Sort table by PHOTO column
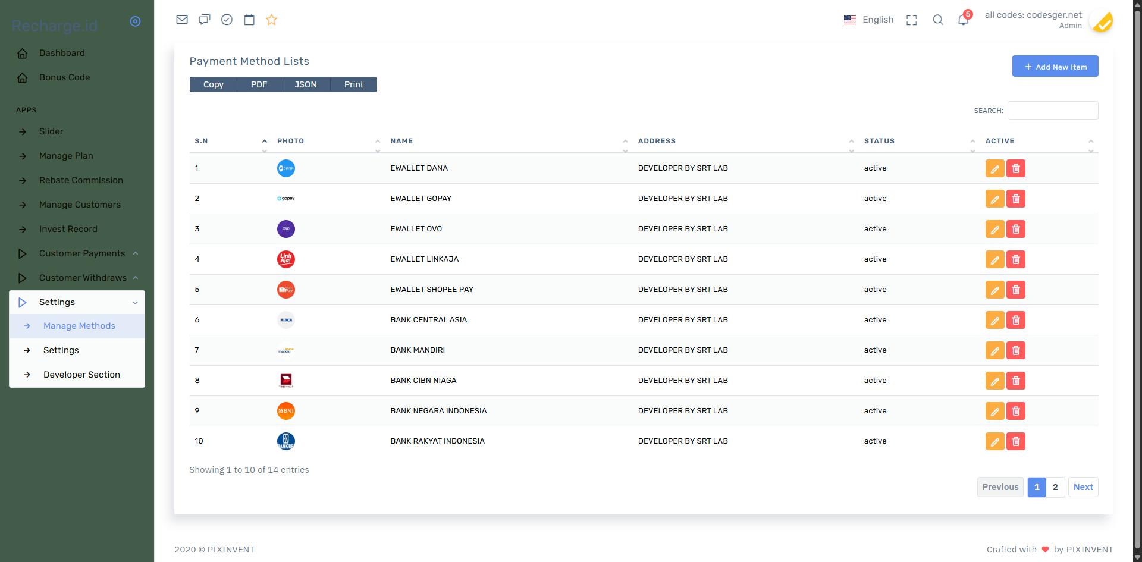The height and width of the screenshot is (562, 1142). tap(328, 141)
